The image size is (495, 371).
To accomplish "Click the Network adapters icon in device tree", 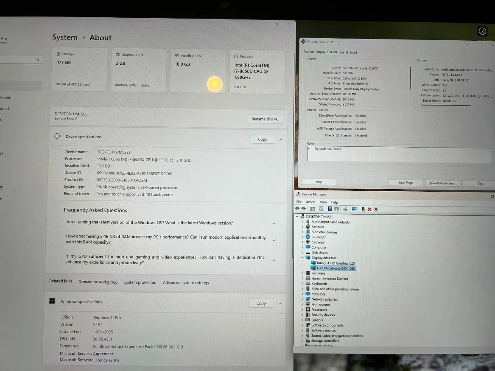I will coord(308,299).
